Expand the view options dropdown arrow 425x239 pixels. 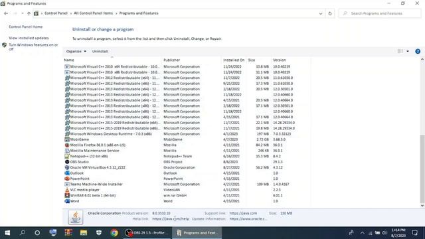point(408,51)
